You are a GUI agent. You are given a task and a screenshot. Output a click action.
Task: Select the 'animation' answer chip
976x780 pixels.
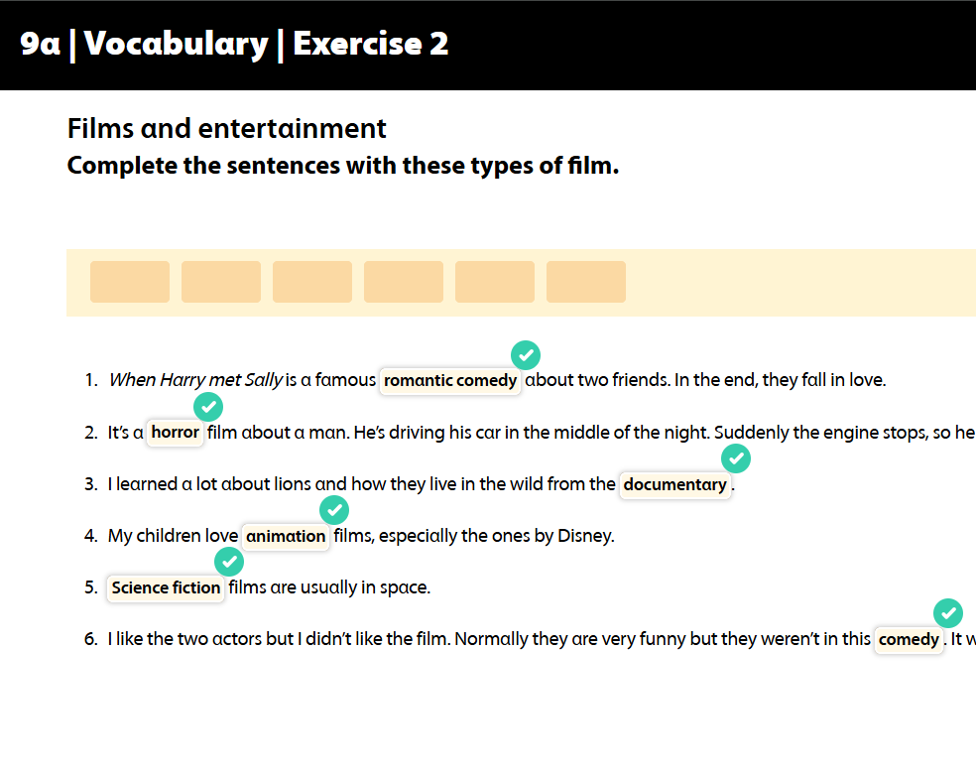[286, 536]
